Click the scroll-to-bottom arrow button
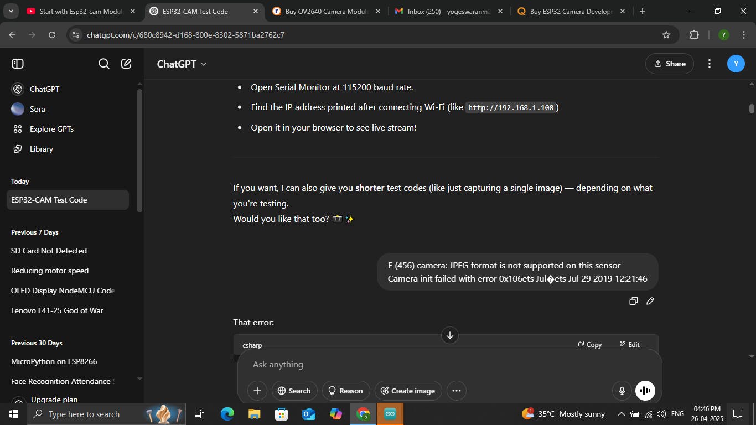 point(449,335)
